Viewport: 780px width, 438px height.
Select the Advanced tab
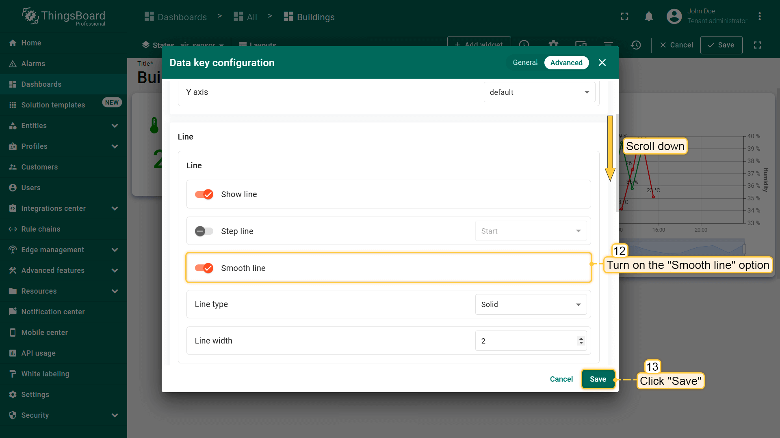566,62
